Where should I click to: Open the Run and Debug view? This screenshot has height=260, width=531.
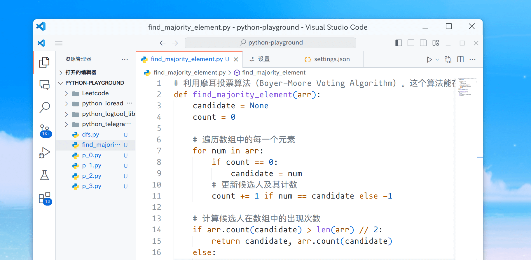point(44,153)
